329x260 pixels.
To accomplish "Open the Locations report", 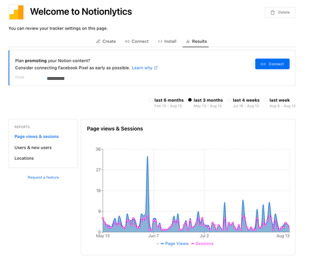I will point(24,158).
